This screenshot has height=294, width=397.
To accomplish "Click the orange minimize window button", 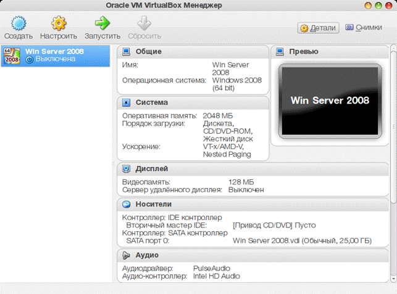I will click(x=368, y=6).
